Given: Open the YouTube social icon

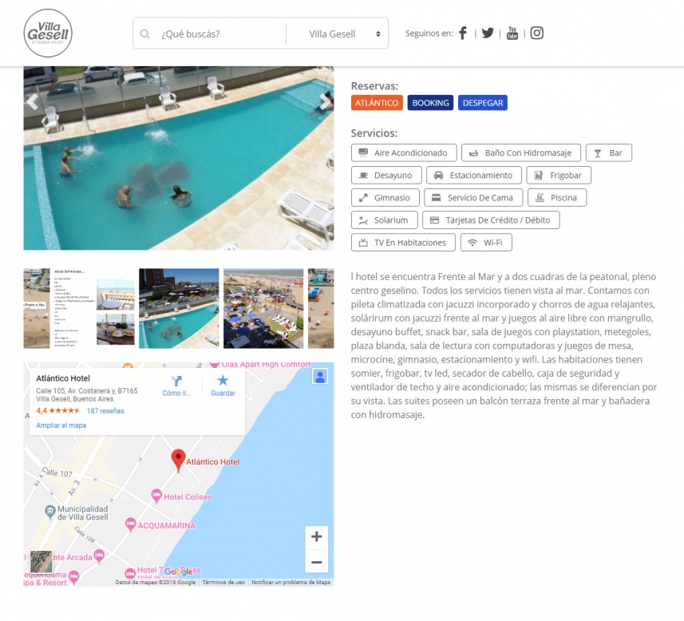Looking at the screenshot, I should point(512,34).
